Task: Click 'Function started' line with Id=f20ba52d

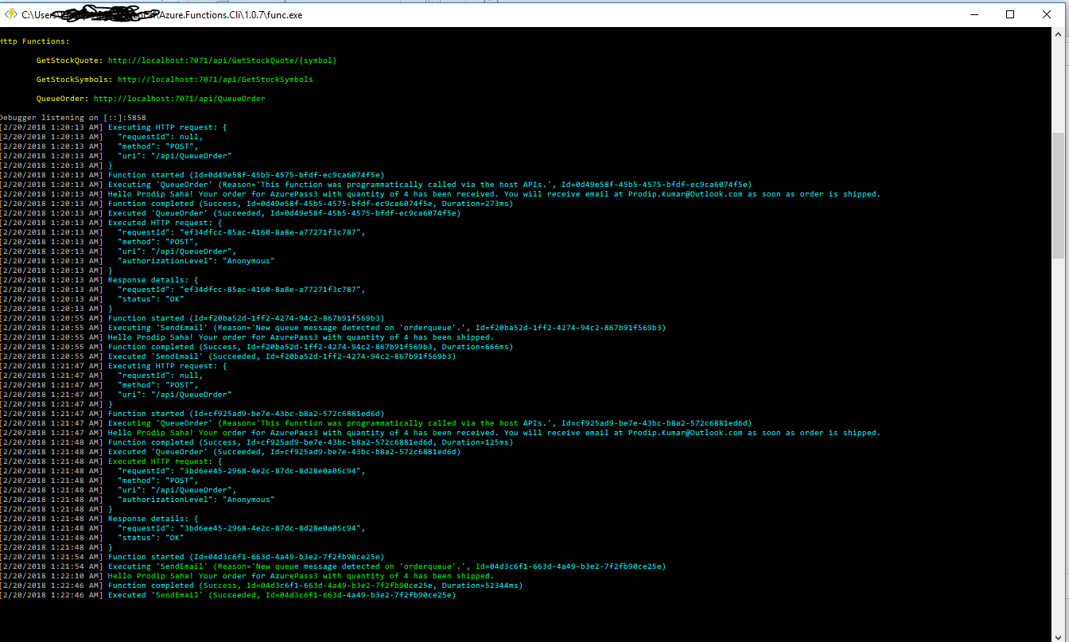Action: click(x=192, y=318)
